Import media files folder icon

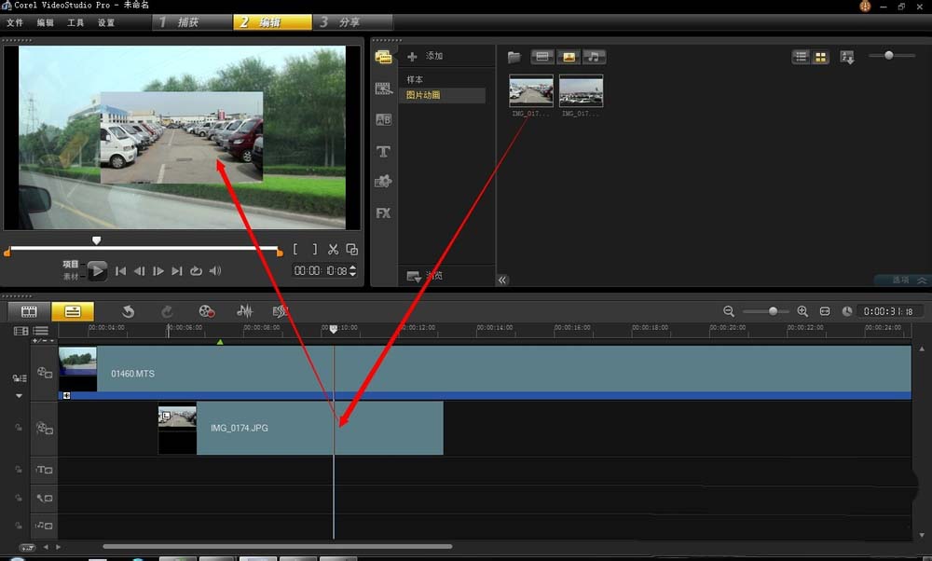coord(514,57)
